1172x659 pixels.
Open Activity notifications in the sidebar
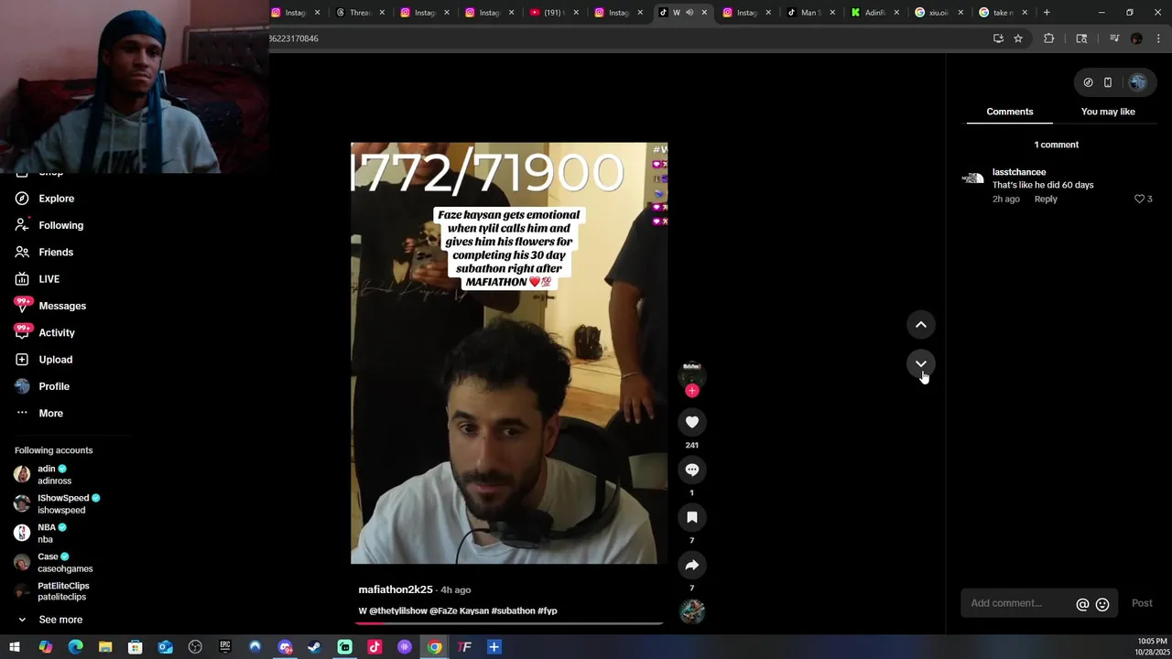pos(57,333)
